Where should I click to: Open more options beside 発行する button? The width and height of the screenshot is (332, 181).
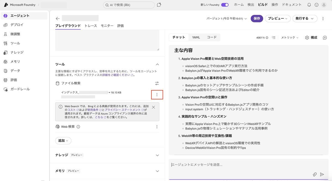[x=323, y=18]
